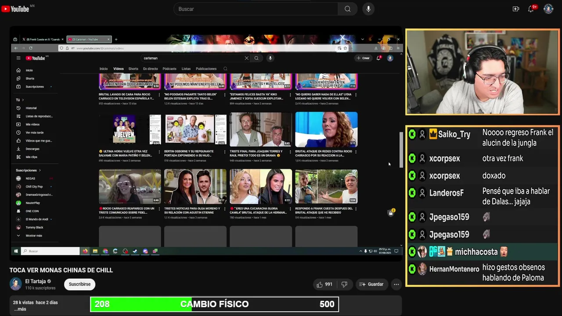
Task: Expand the Suscripciones section chevron
Action: pyautogui.click(x=40, y=170)
